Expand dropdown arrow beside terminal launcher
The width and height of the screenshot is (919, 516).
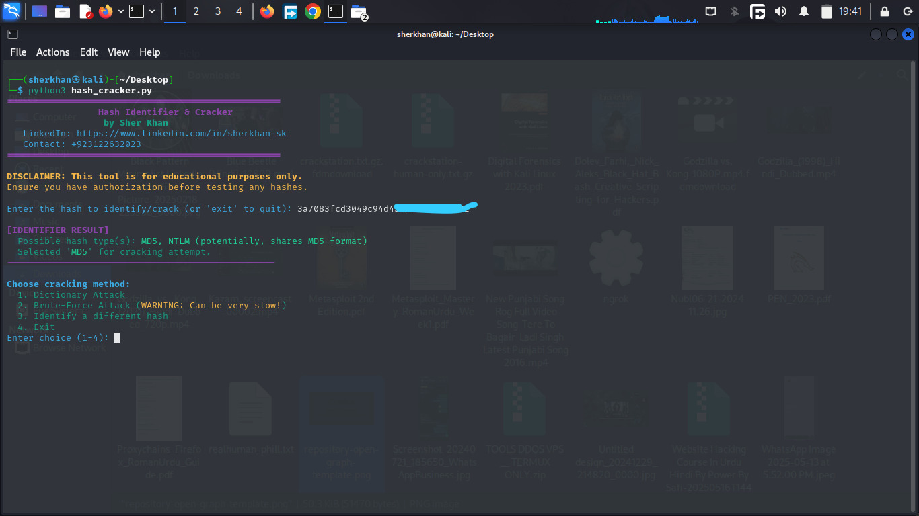click(152, 11)
